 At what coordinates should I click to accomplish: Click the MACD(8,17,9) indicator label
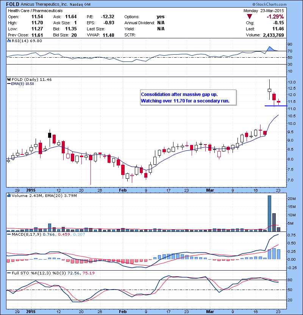[27, 235]
